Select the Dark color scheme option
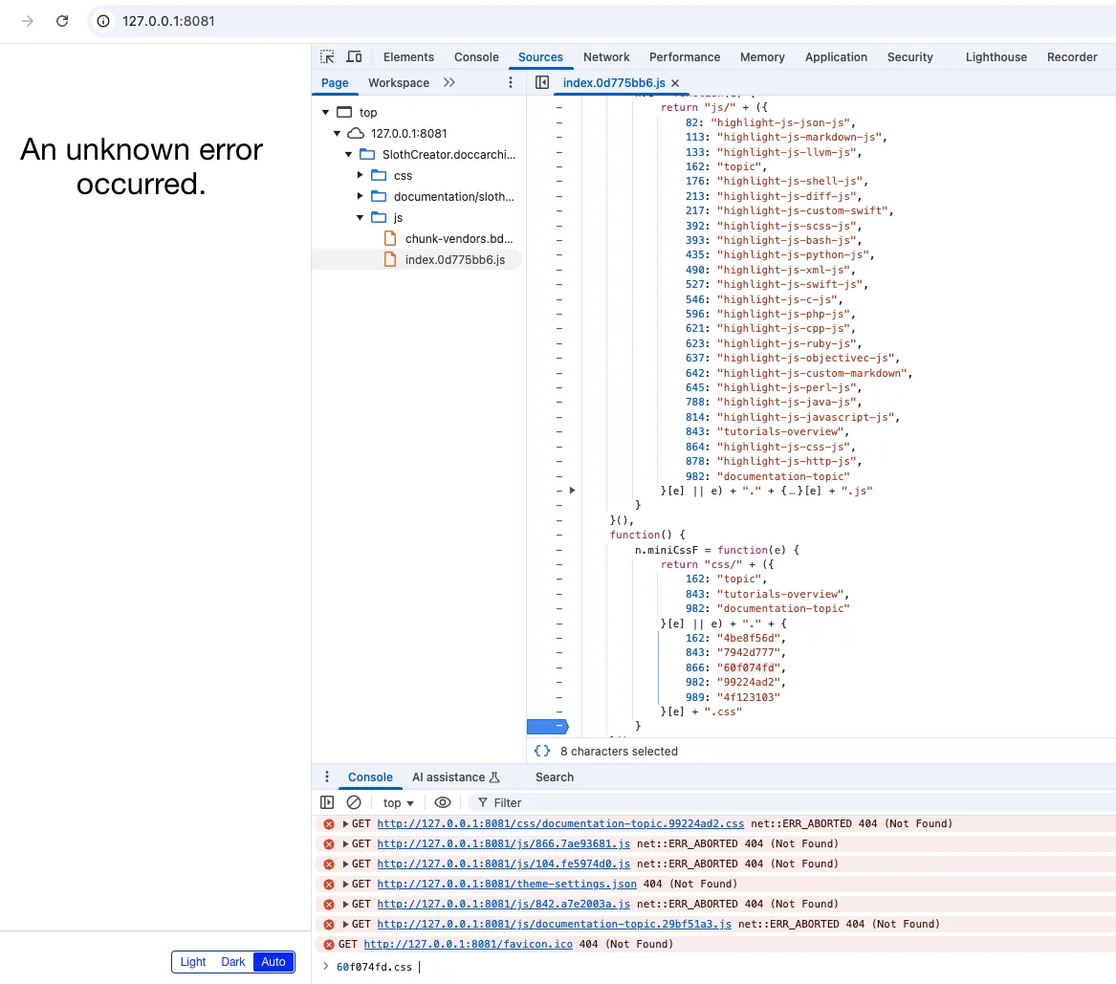This screenshot has width=1116, height=984. 233,962
